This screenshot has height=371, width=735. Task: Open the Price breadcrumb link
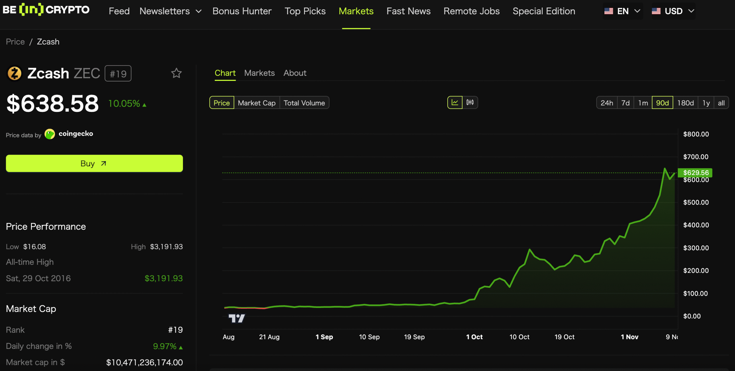15,42
